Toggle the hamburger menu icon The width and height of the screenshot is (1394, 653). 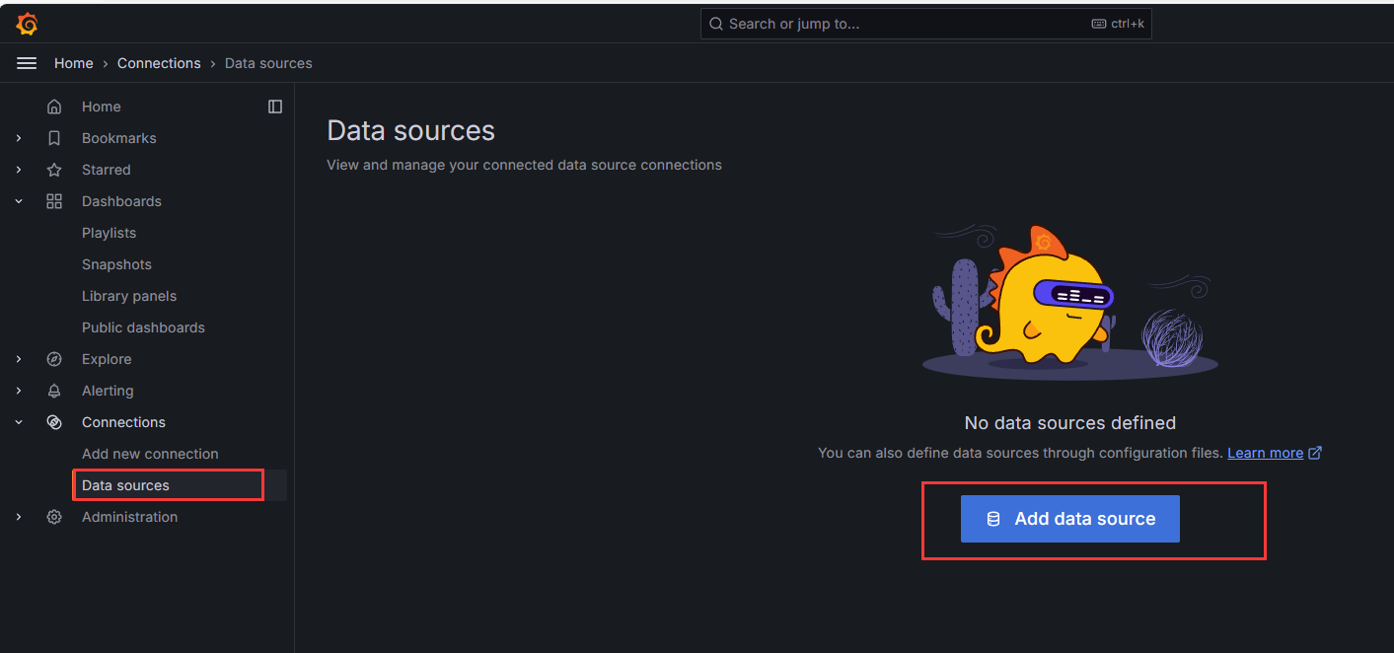[27, 63]
